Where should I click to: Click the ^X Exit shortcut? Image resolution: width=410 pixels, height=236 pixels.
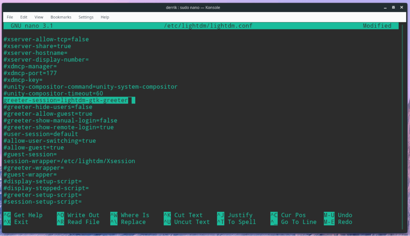[16, 222]
